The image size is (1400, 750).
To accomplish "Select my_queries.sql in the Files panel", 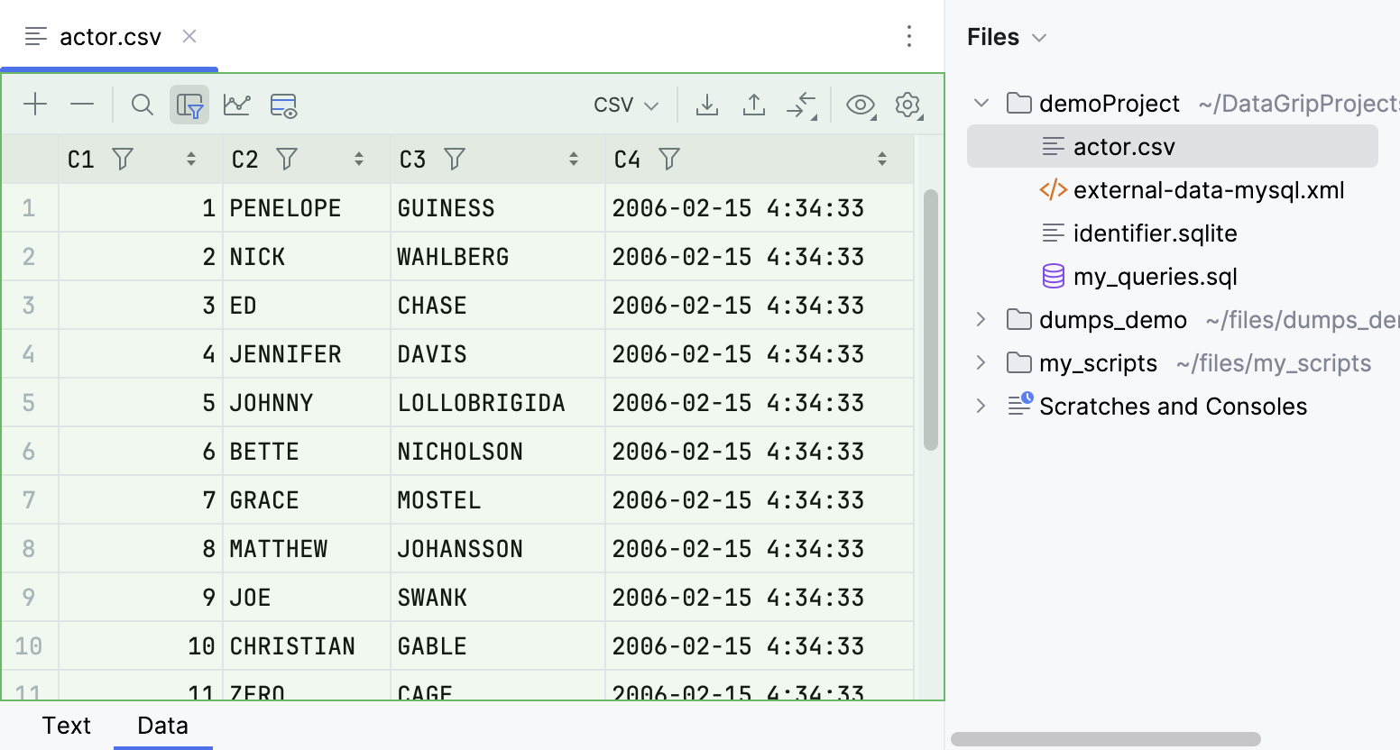I will (1156, 276).
